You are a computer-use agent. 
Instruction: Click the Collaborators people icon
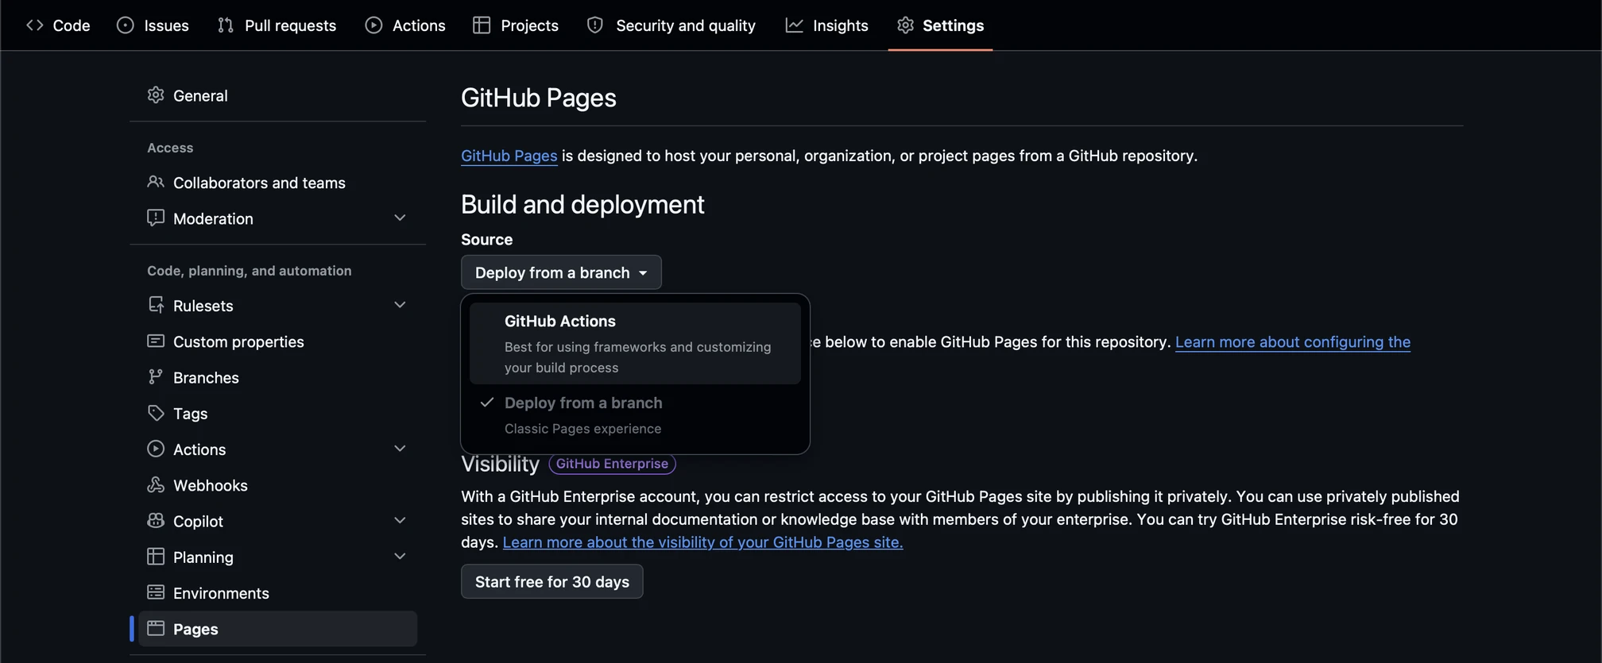[156, 182]
